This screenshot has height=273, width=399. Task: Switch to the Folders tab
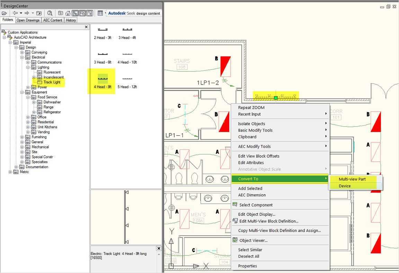(8, 20)
